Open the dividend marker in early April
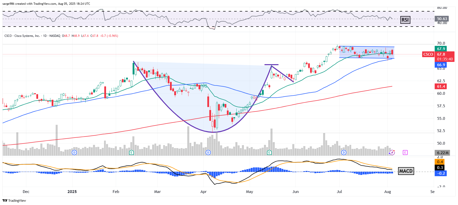Image resolution: width=458 pixels, height=205 pixels. click(x=208, y=152)
